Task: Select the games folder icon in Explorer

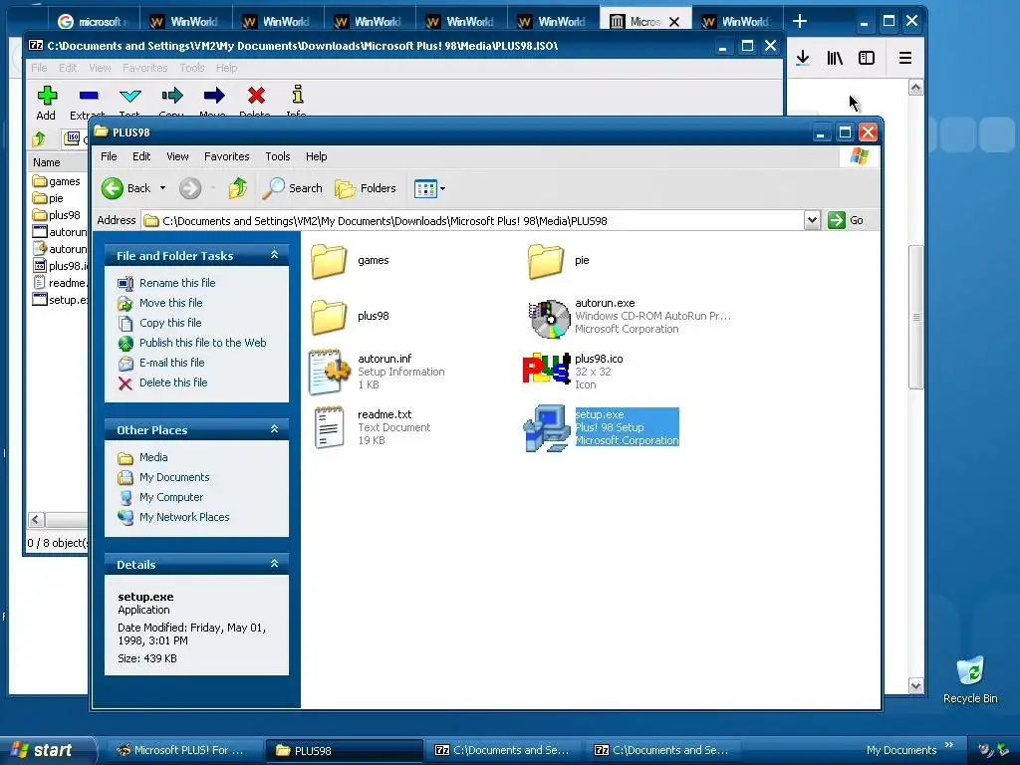Action: point(329,261)
